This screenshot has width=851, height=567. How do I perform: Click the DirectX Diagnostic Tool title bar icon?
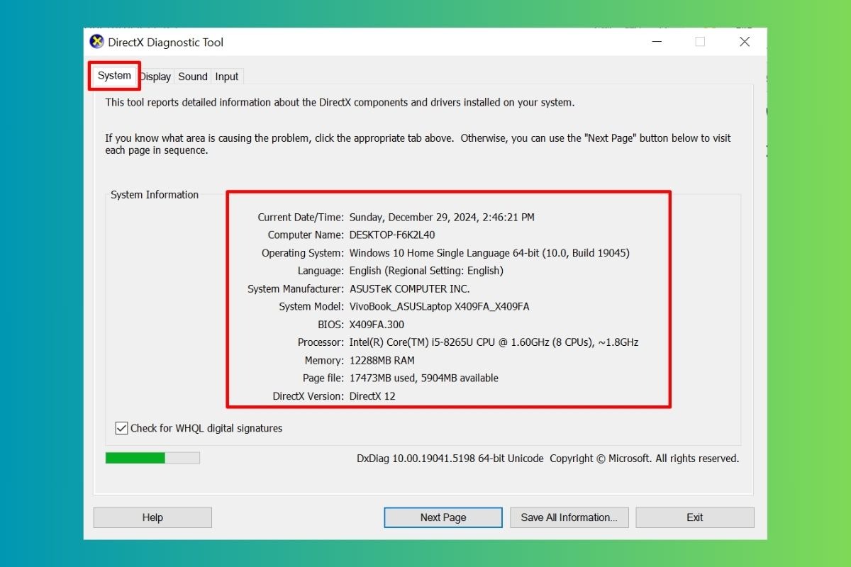96,42
